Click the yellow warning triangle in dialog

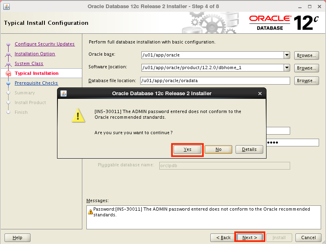click(x=78, y=115)
